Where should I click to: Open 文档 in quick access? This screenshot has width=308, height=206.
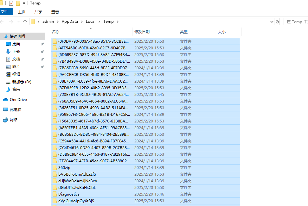[16, 59]
